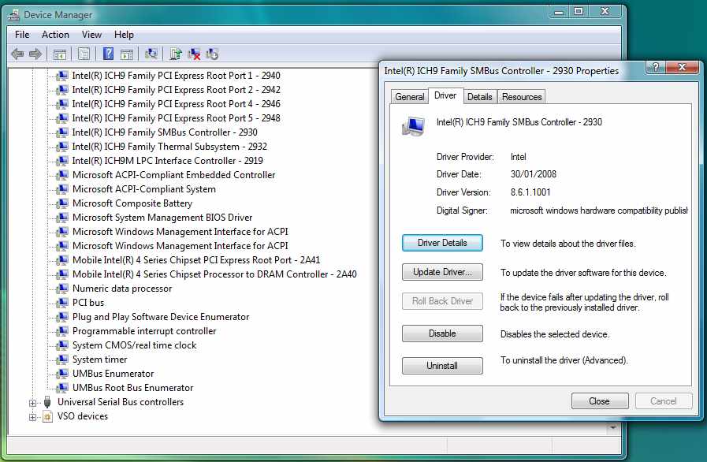707x462 pixels.
Task: Click the System timer device icon
Action: [x=62, y=360]
